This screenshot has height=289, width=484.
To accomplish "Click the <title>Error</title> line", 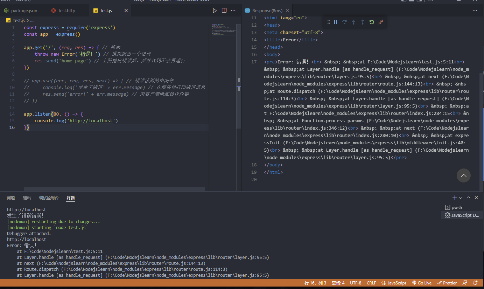I will point(291,40).
